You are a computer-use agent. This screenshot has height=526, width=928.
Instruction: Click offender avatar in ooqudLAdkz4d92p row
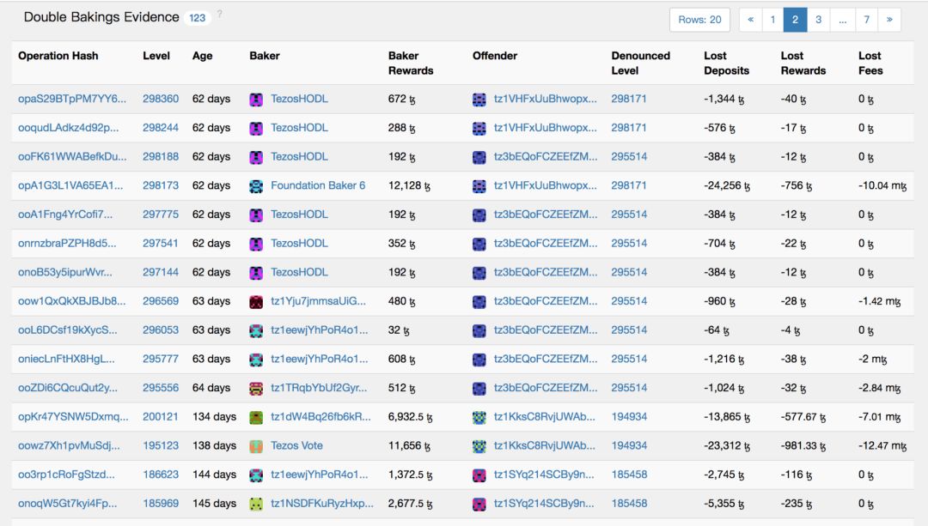pos(479,128)
